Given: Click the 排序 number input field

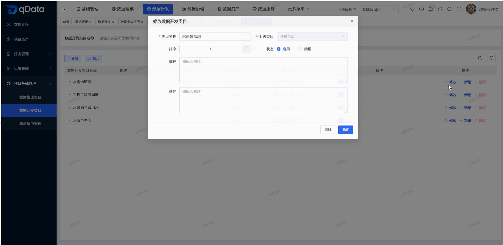Looking at the screenshot, I should (211, 49).
